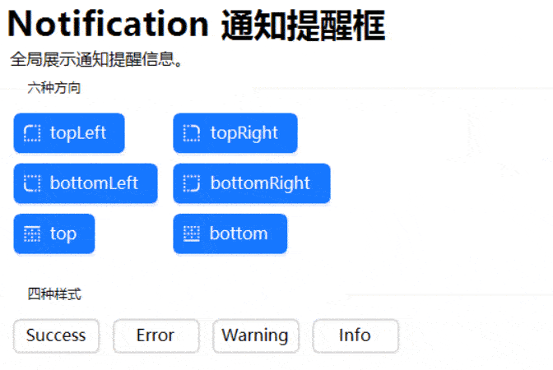Click the border icon on the topLeft button
553x370 pixels.
(33, 133)
